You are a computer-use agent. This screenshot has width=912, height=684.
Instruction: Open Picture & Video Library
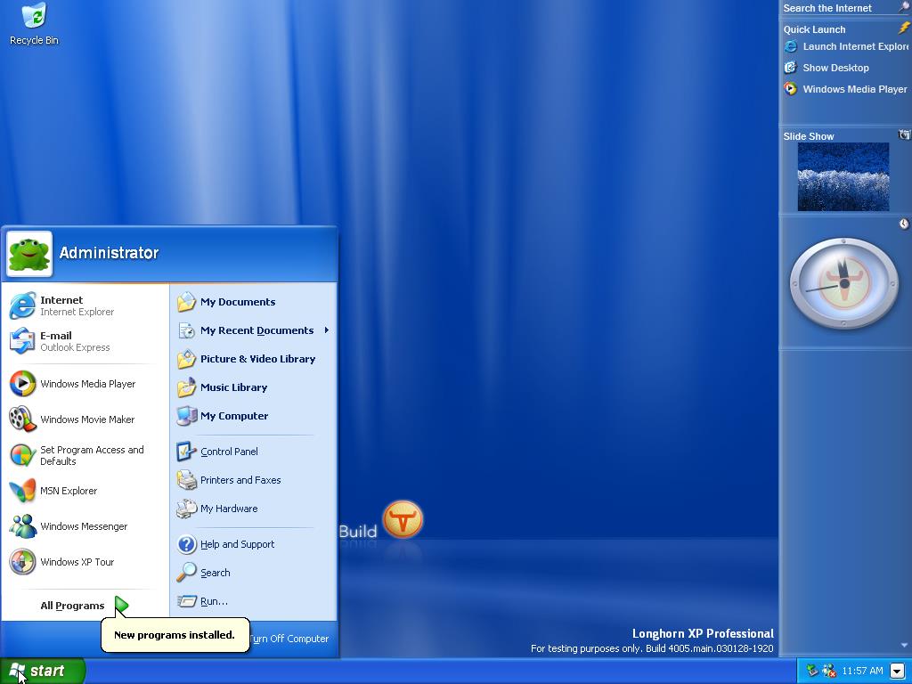[x=254, y=359]
